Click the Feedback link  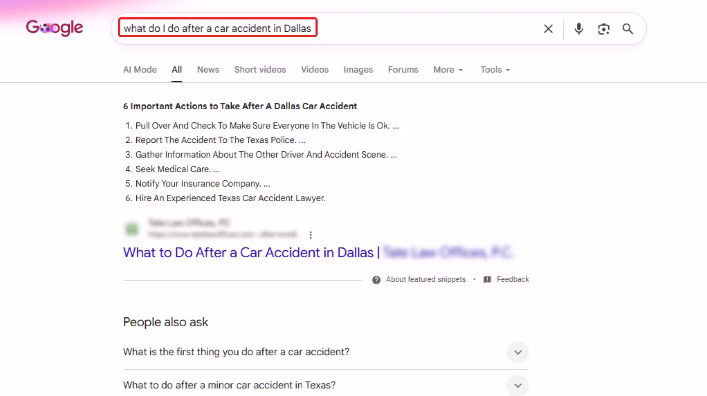512,280
